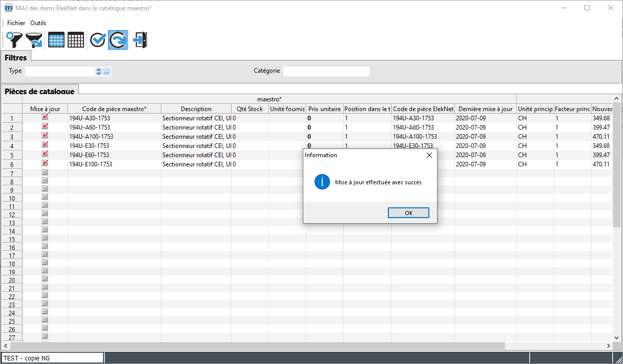Click the Position dans le t column header

click(x=367, y=109)
